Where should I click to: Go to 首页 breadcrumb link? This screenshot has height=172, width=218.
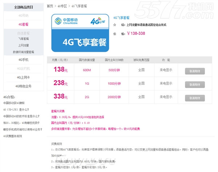pyautogui.click(x=50, y=6)
